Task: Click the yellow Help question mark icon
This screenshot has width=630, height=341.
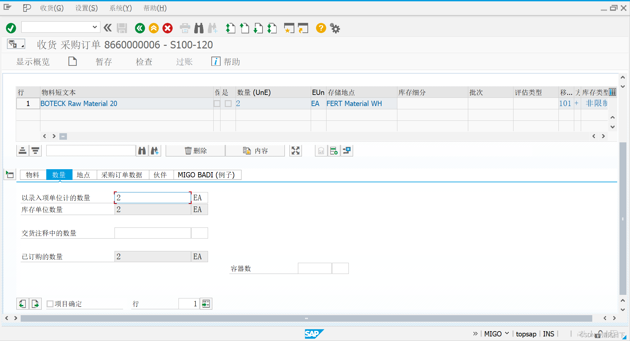Action: [x=321, y=28]
